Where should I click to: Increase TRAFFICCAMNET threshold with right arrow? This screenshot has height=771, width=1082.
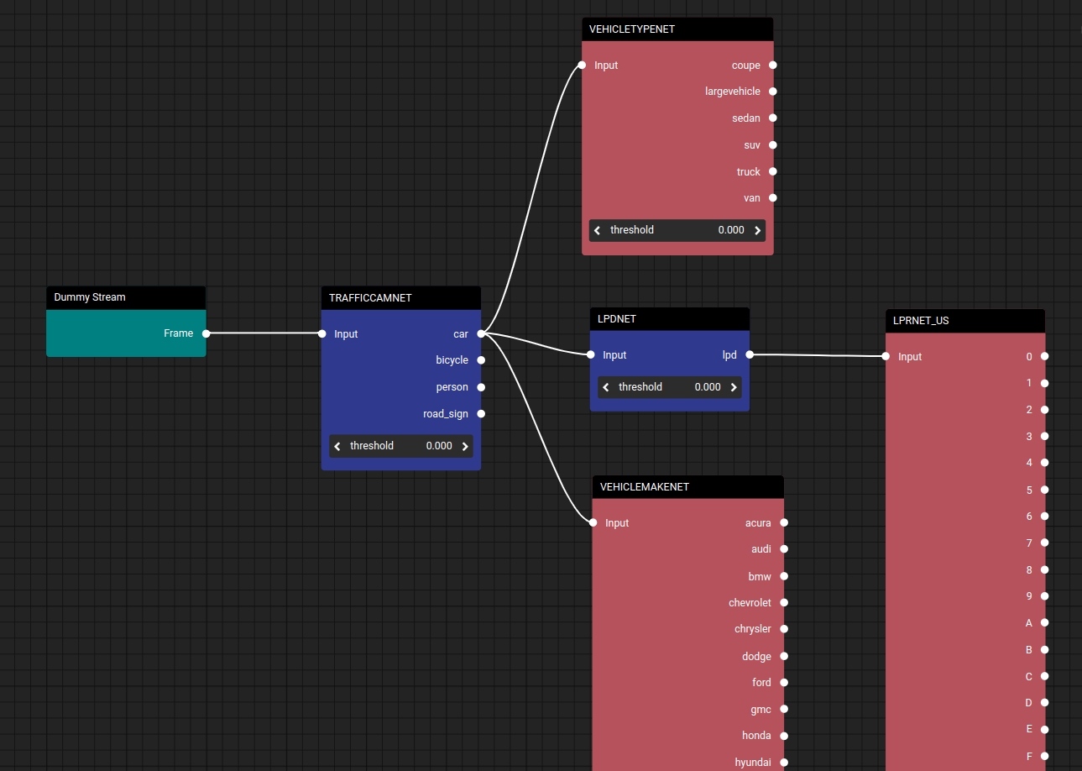(465, 446)
